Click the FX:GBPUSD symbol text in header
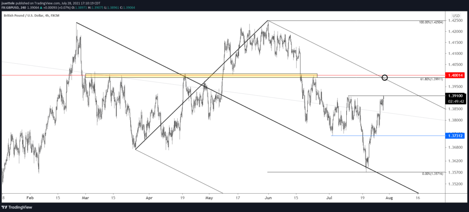This screenshot has height=212, width=469. click(x=10, y=7)
